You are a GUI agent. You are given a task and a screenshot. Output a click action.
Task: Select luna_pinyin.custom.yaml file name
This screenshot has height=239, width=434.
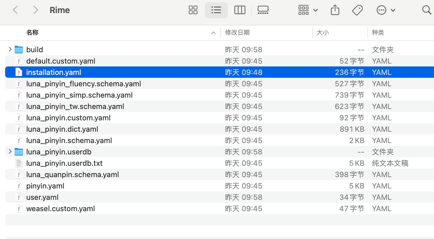[x=68, y=118]
